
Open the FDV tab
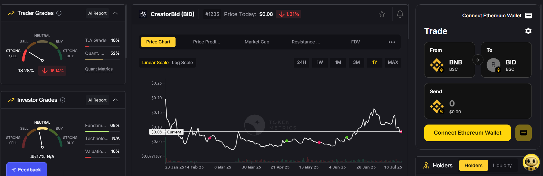coord(356,42)
